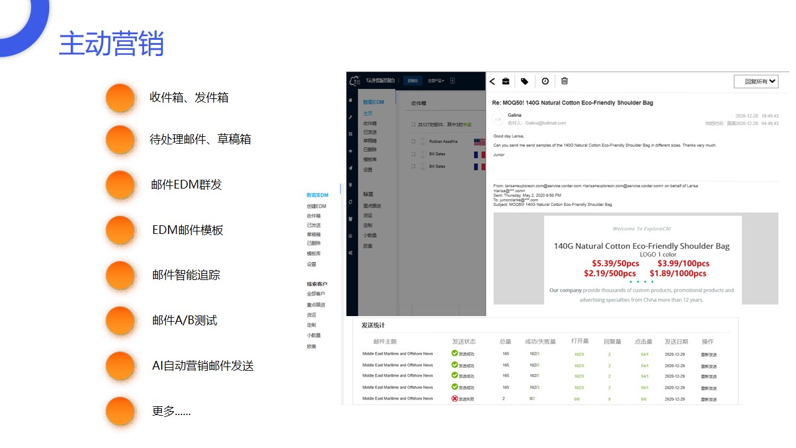Click the clock icon in the email toolbar
The height and width of the screenshot is (448, 796).
coord(545,81)
